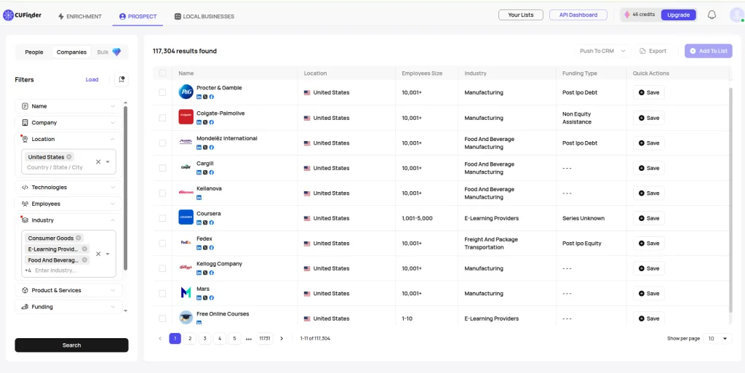The width and height of the screenshot is (745, 373).
Task: Check the Kellanova row
Action: [162, 193]
